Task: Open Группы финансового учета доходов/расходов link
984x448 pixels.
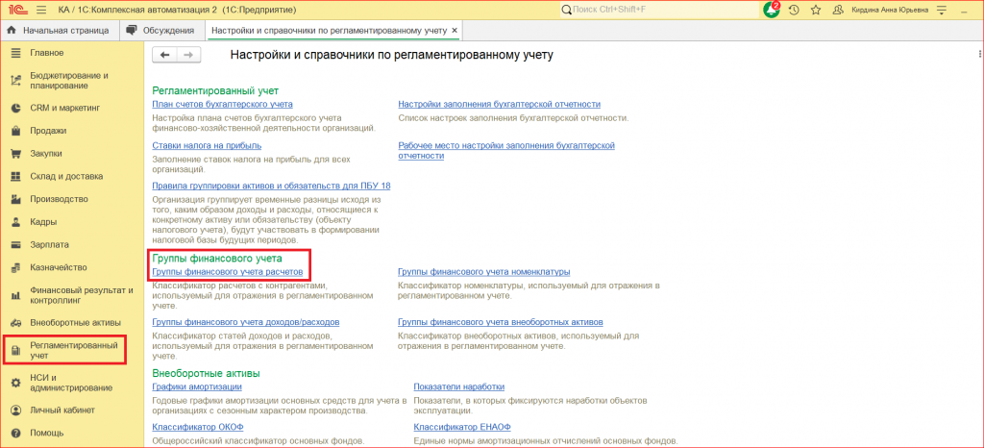Action: tap(246, 322)
